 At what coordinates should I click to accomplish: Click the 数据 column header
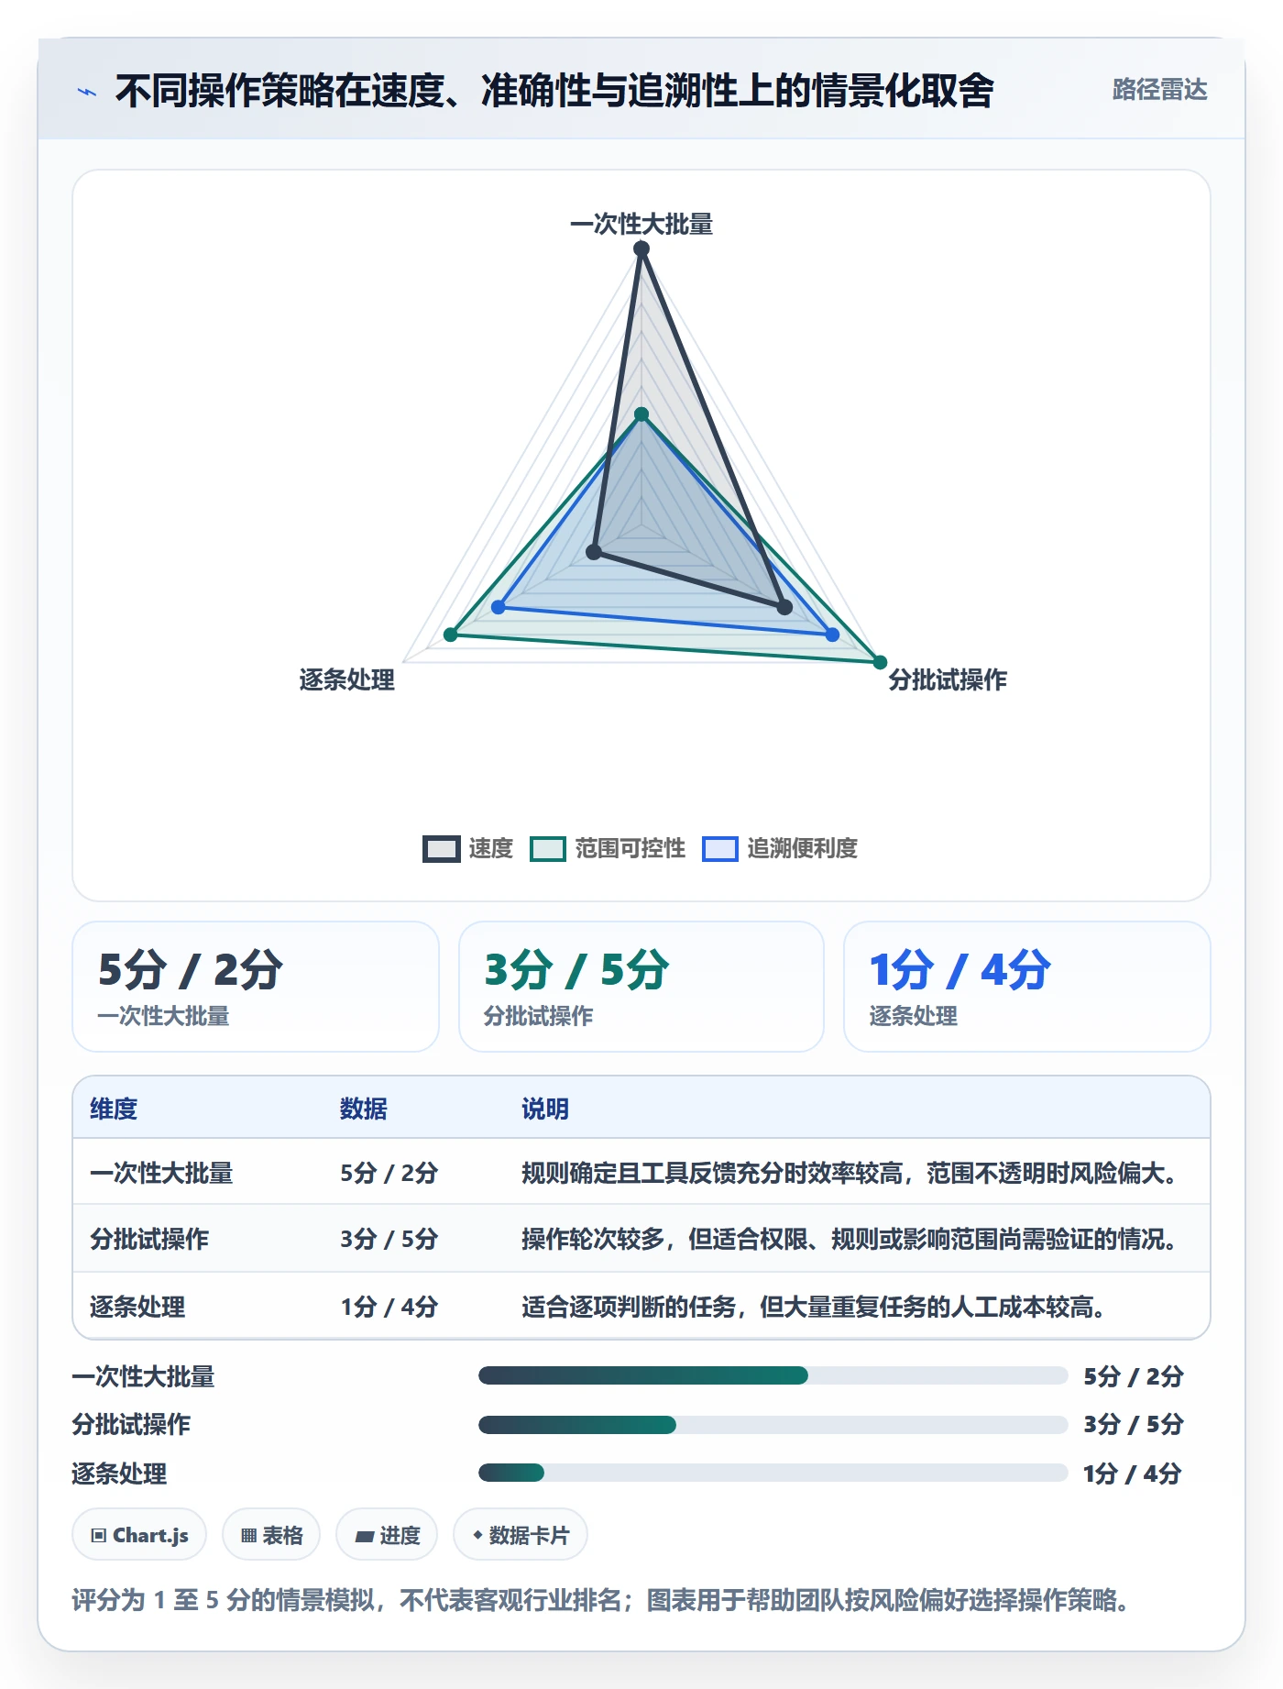pos(364,1109)
